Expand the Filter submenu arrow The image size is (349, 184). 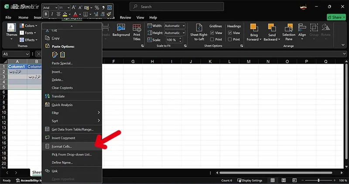[99, 112]
